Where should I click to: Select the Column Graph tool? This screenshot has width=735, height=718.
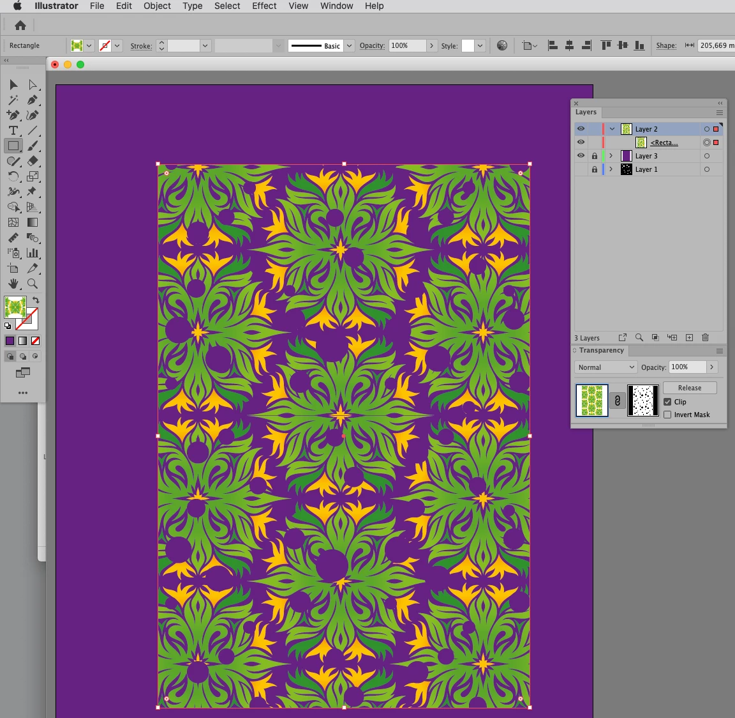pos(33,253)
